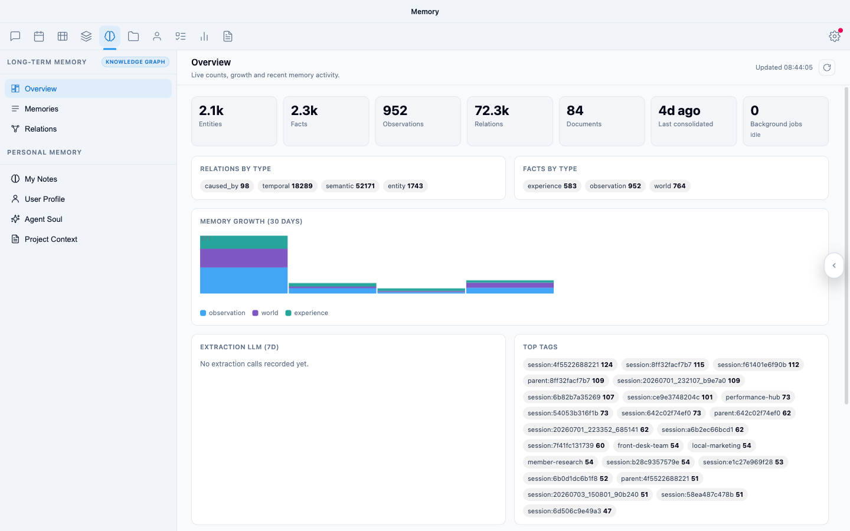850x531 pixels.
Task: Click the Memories list icon in sidebar
Action: 15,109
